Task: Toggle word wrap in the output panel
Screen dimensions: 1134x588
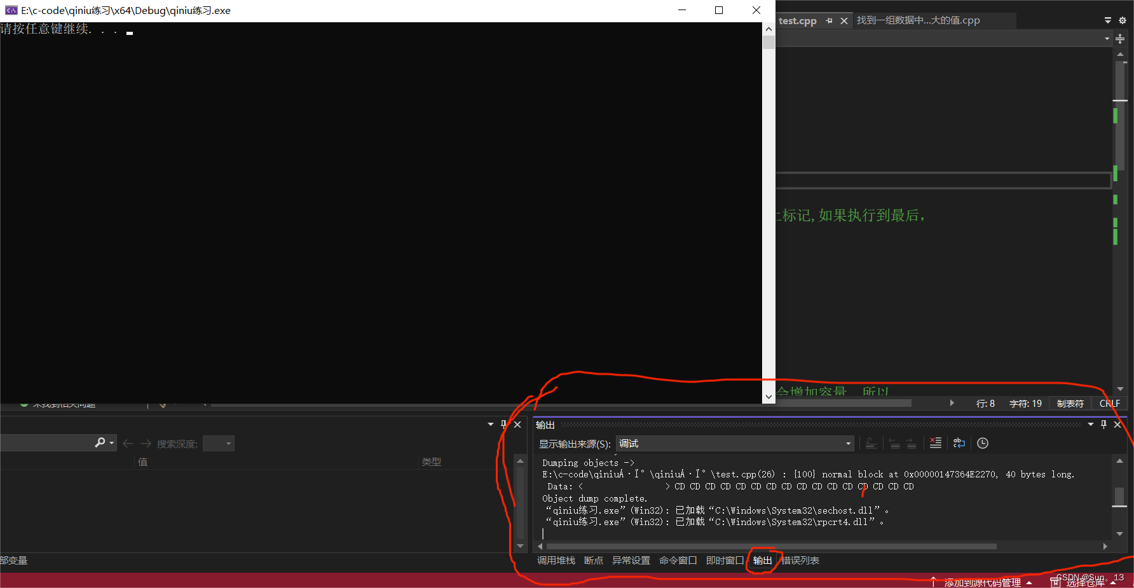Action: coord(959,443)
